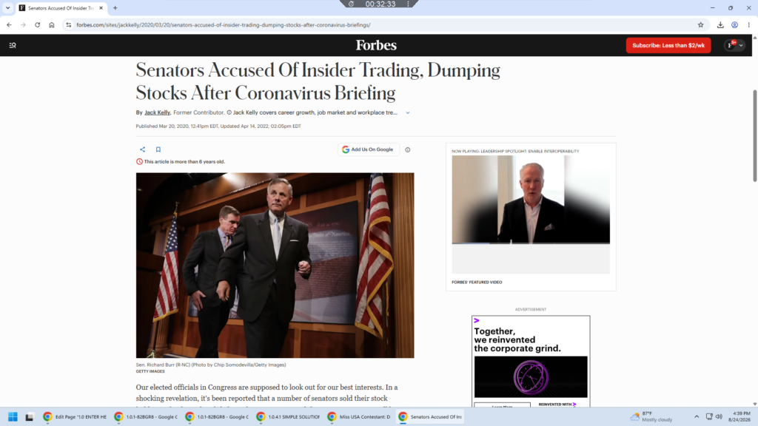Click the recording timer clock icon

352,4
